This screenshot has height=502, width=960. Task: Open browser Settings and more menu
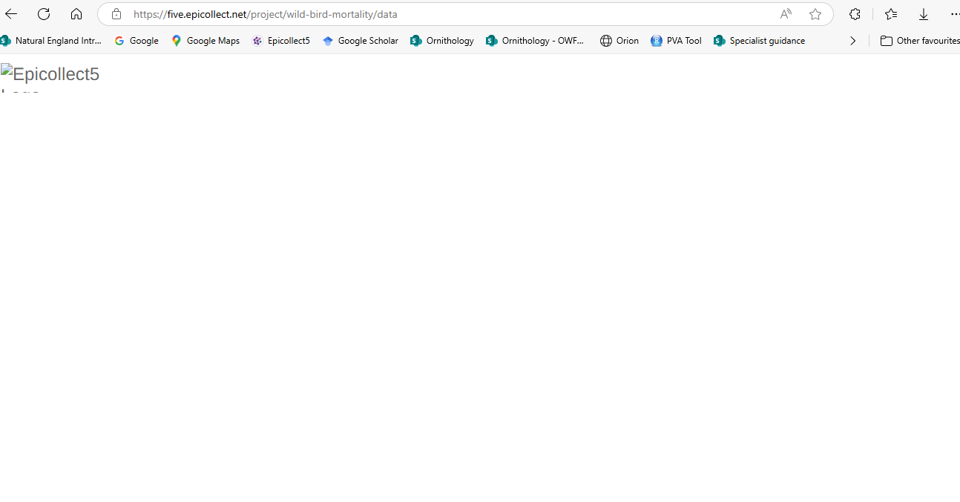954,14
